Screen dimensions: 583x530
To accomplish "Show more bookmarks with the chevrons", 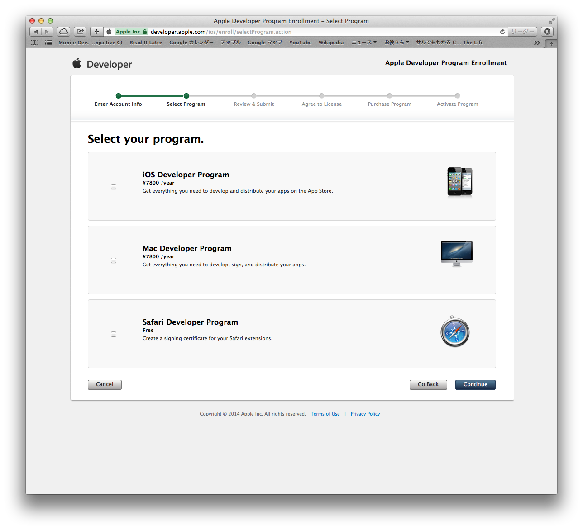I will [537, 43].
